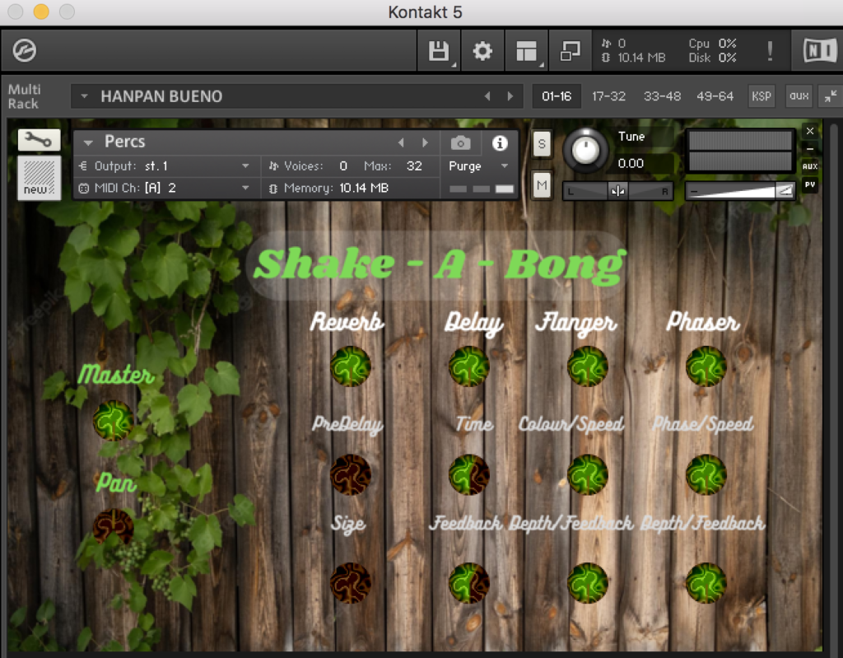Click the Reverb amount knob
Viewport: 843px width, 658px height.
point(350,366)
